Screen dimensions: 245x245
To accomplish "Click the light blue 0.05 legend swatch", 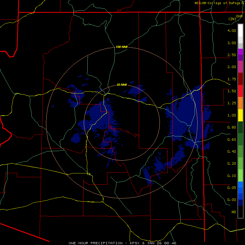I will tap(240, 185).
